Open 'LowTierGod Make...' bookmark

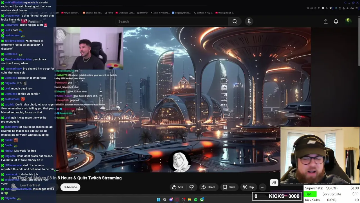coord(125,13)
